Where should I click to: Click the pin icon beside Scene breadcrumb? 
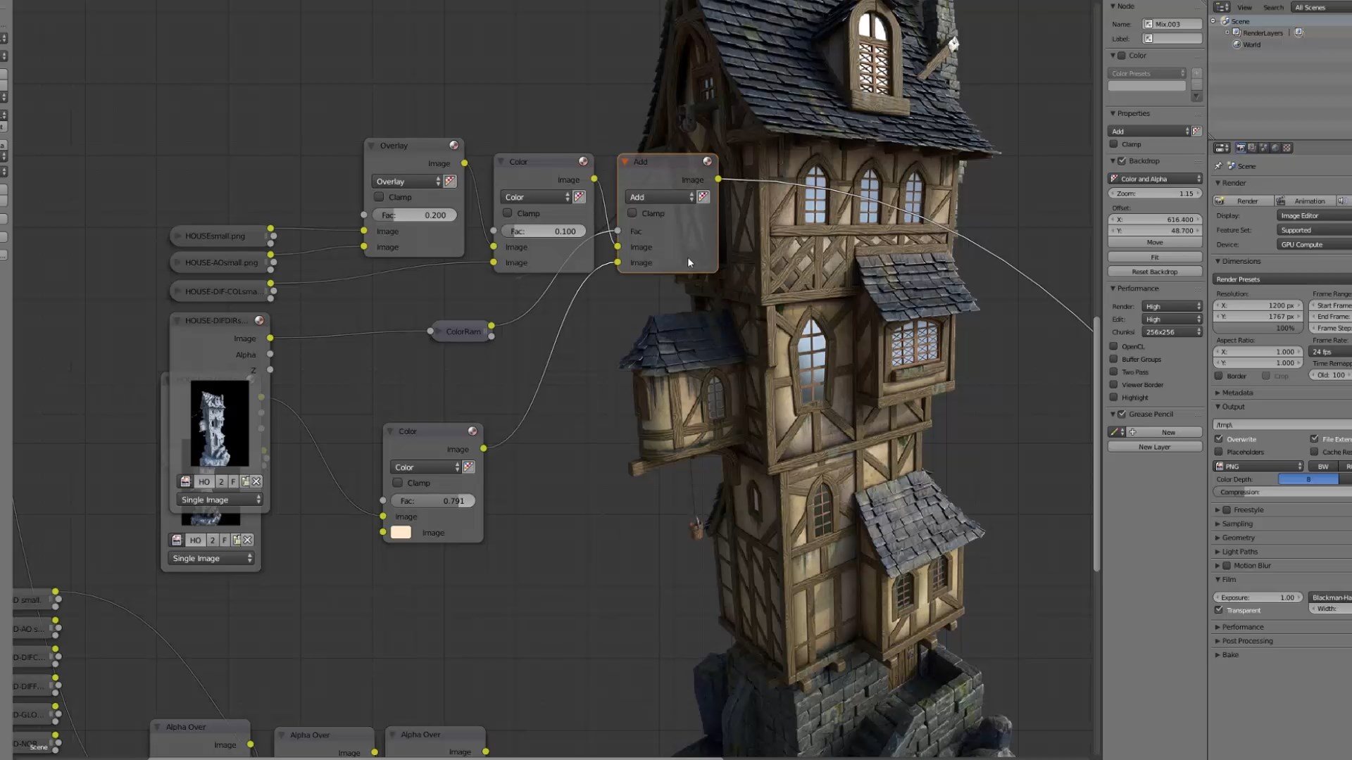tap(1218, 166)
